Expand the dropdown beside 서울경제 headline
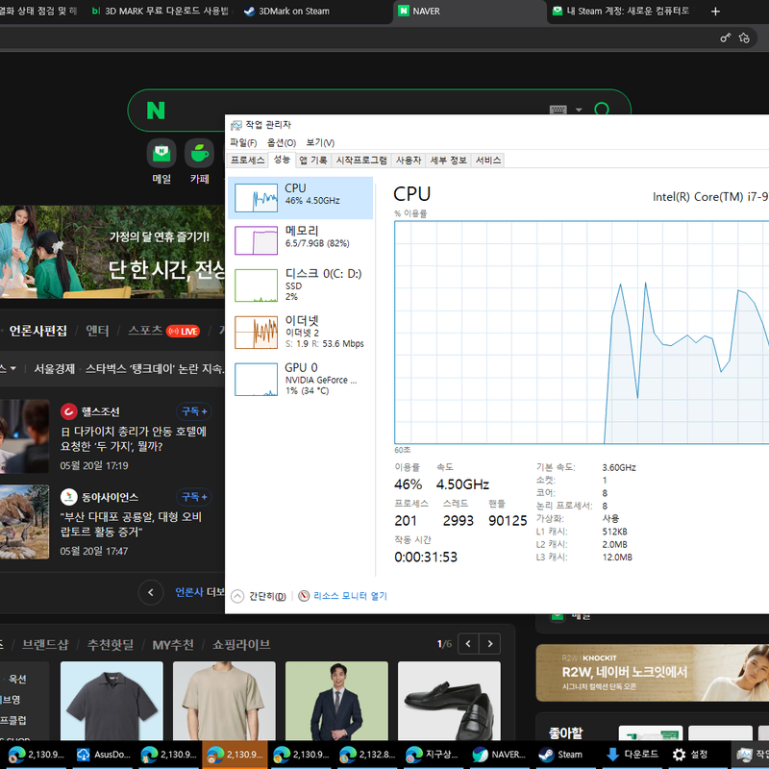This screenshot has height=769, width=769. pos(12,368)
